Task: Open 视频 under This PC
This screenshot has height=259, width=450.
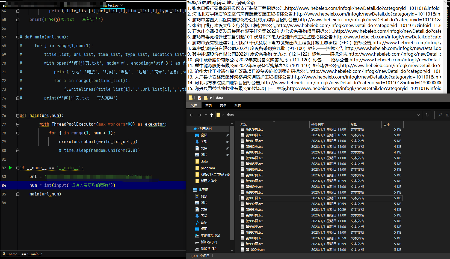Action: tap(204, 196)
